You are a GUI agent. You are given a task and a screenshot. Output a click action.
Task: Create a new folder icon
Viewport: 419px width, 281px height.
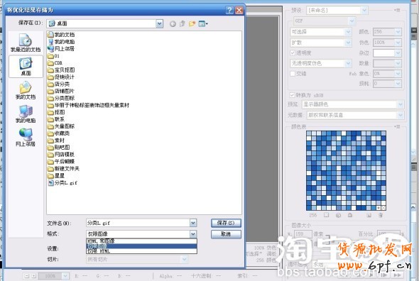[x=192, y=24]
